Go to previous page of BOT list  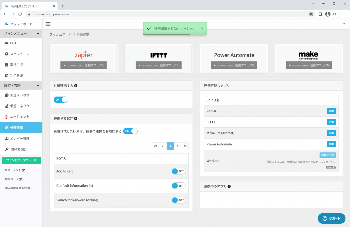[x=163, y=146]
